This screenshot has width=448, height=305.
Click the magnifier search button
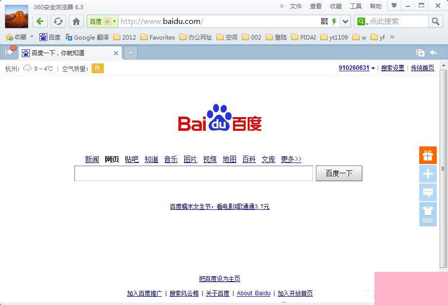[x=435, y=21]
